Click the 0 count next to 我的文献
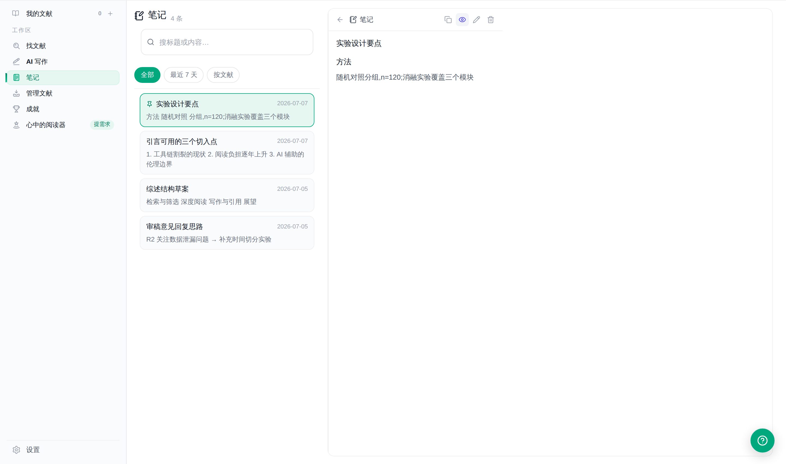This screenshot has height=464, width=786. pos(100,13)
